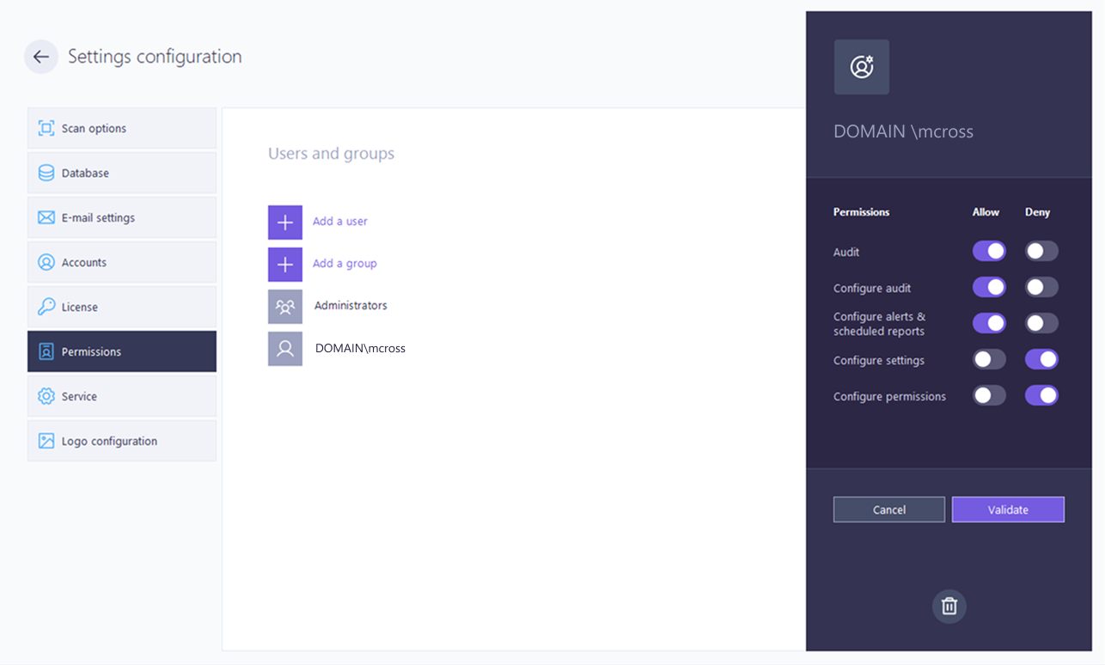Select the DOMAIN\mcross user entry
Screen dimensions: 1105x665
tap(360, 349)
